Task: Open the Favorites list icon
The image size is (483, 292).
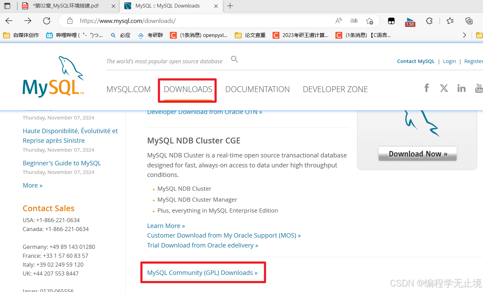Action: pos(450,21)
